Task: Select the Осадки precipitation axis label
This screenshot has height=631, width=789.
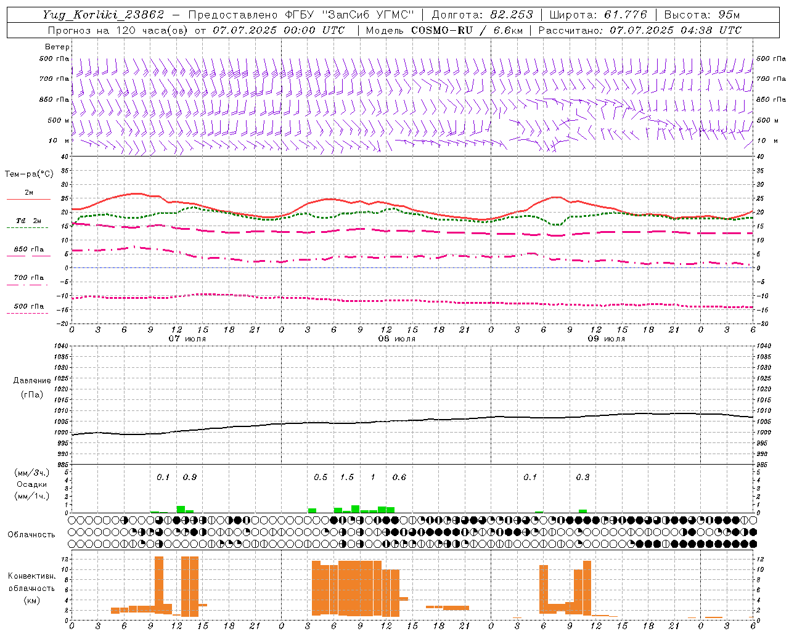Action: (x=31, y=484)
